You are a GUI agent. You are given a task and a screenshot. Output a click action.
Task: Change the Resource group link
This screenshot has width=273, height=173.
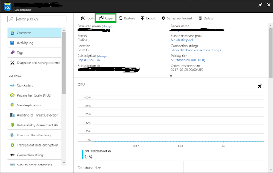[107, 26]
